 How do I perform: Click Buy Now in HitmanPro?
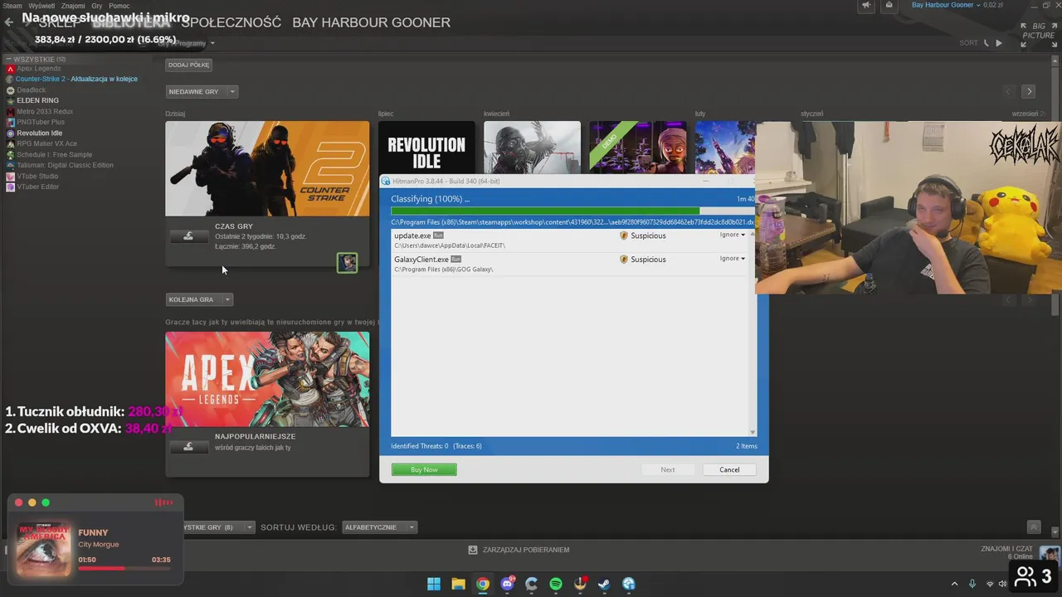(x=424, y=469)
